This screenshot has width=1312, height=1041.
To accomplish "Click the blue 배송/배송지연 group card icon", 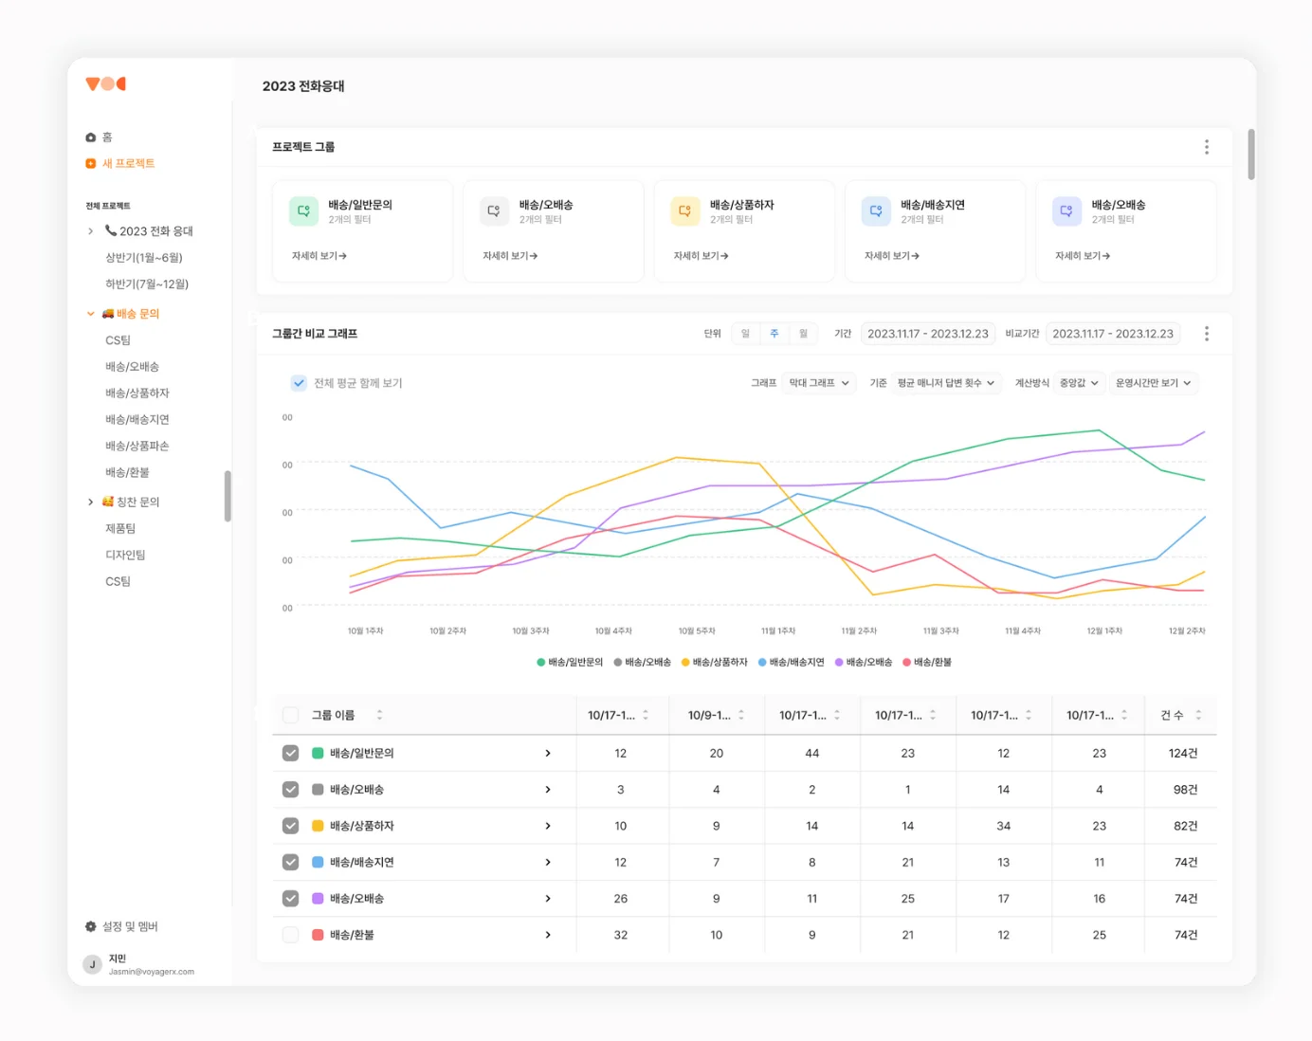I will coord(875,211).
